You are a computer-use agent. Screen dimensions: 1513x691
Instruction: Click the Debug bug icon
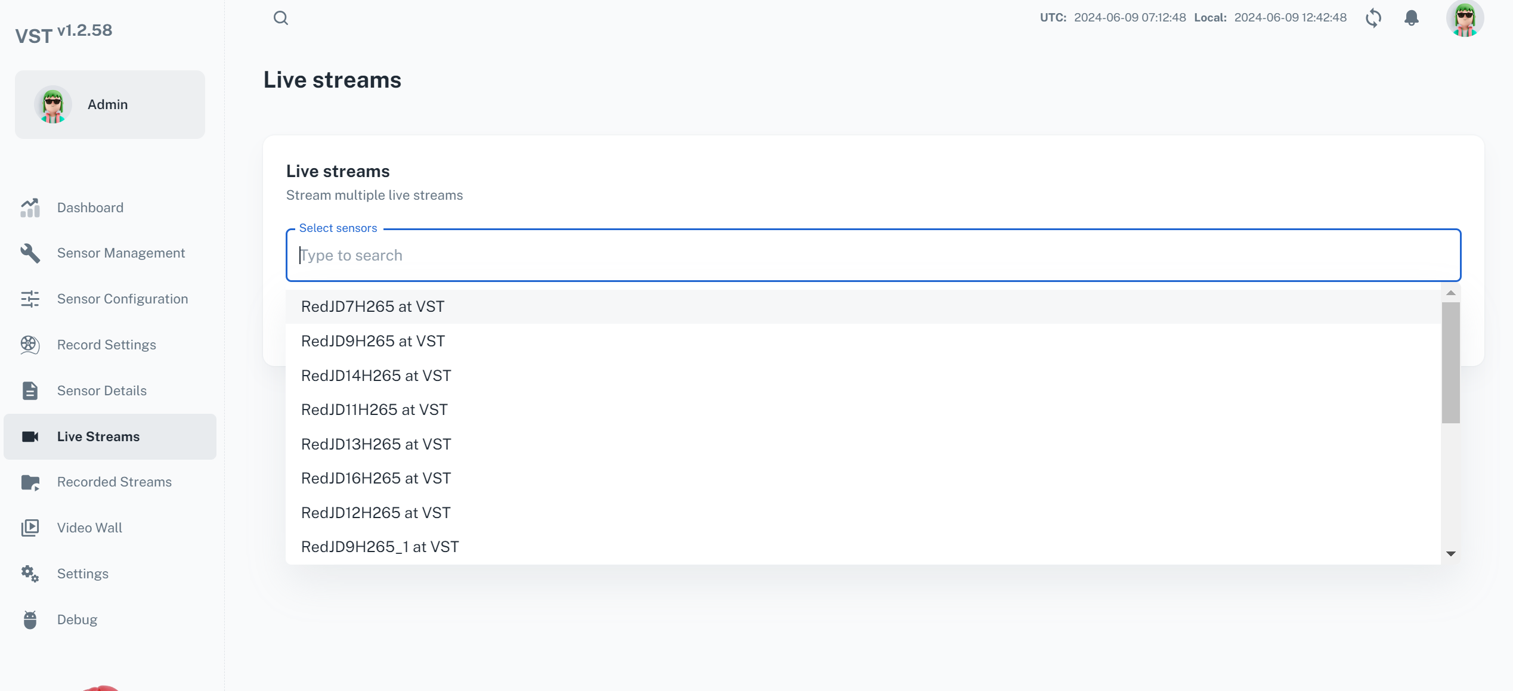pos(30,619)
